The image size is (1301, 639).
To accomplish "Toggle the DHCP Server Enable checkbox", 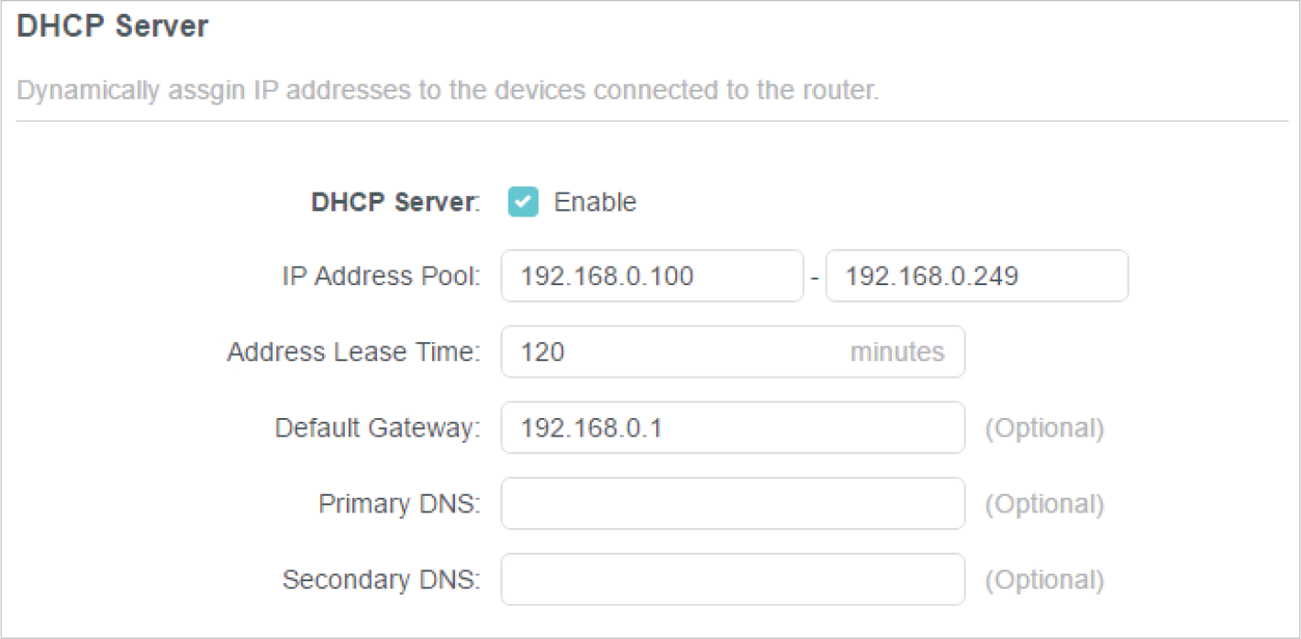I will coord(523,202).
